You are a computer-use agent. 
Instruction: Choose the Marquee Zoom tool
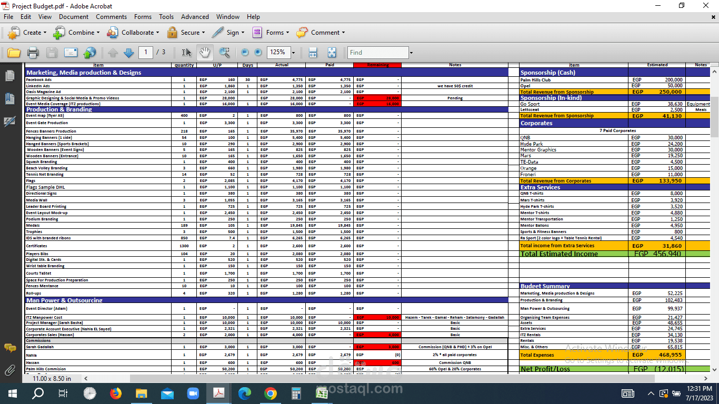[224, 53]
